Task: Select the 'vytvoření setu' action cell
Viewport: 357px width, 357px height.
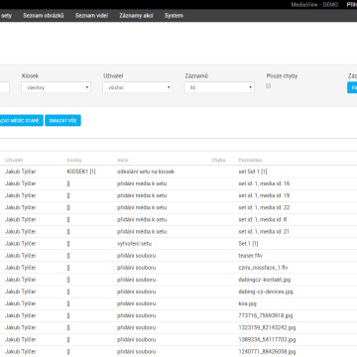Action: [134, 244]
